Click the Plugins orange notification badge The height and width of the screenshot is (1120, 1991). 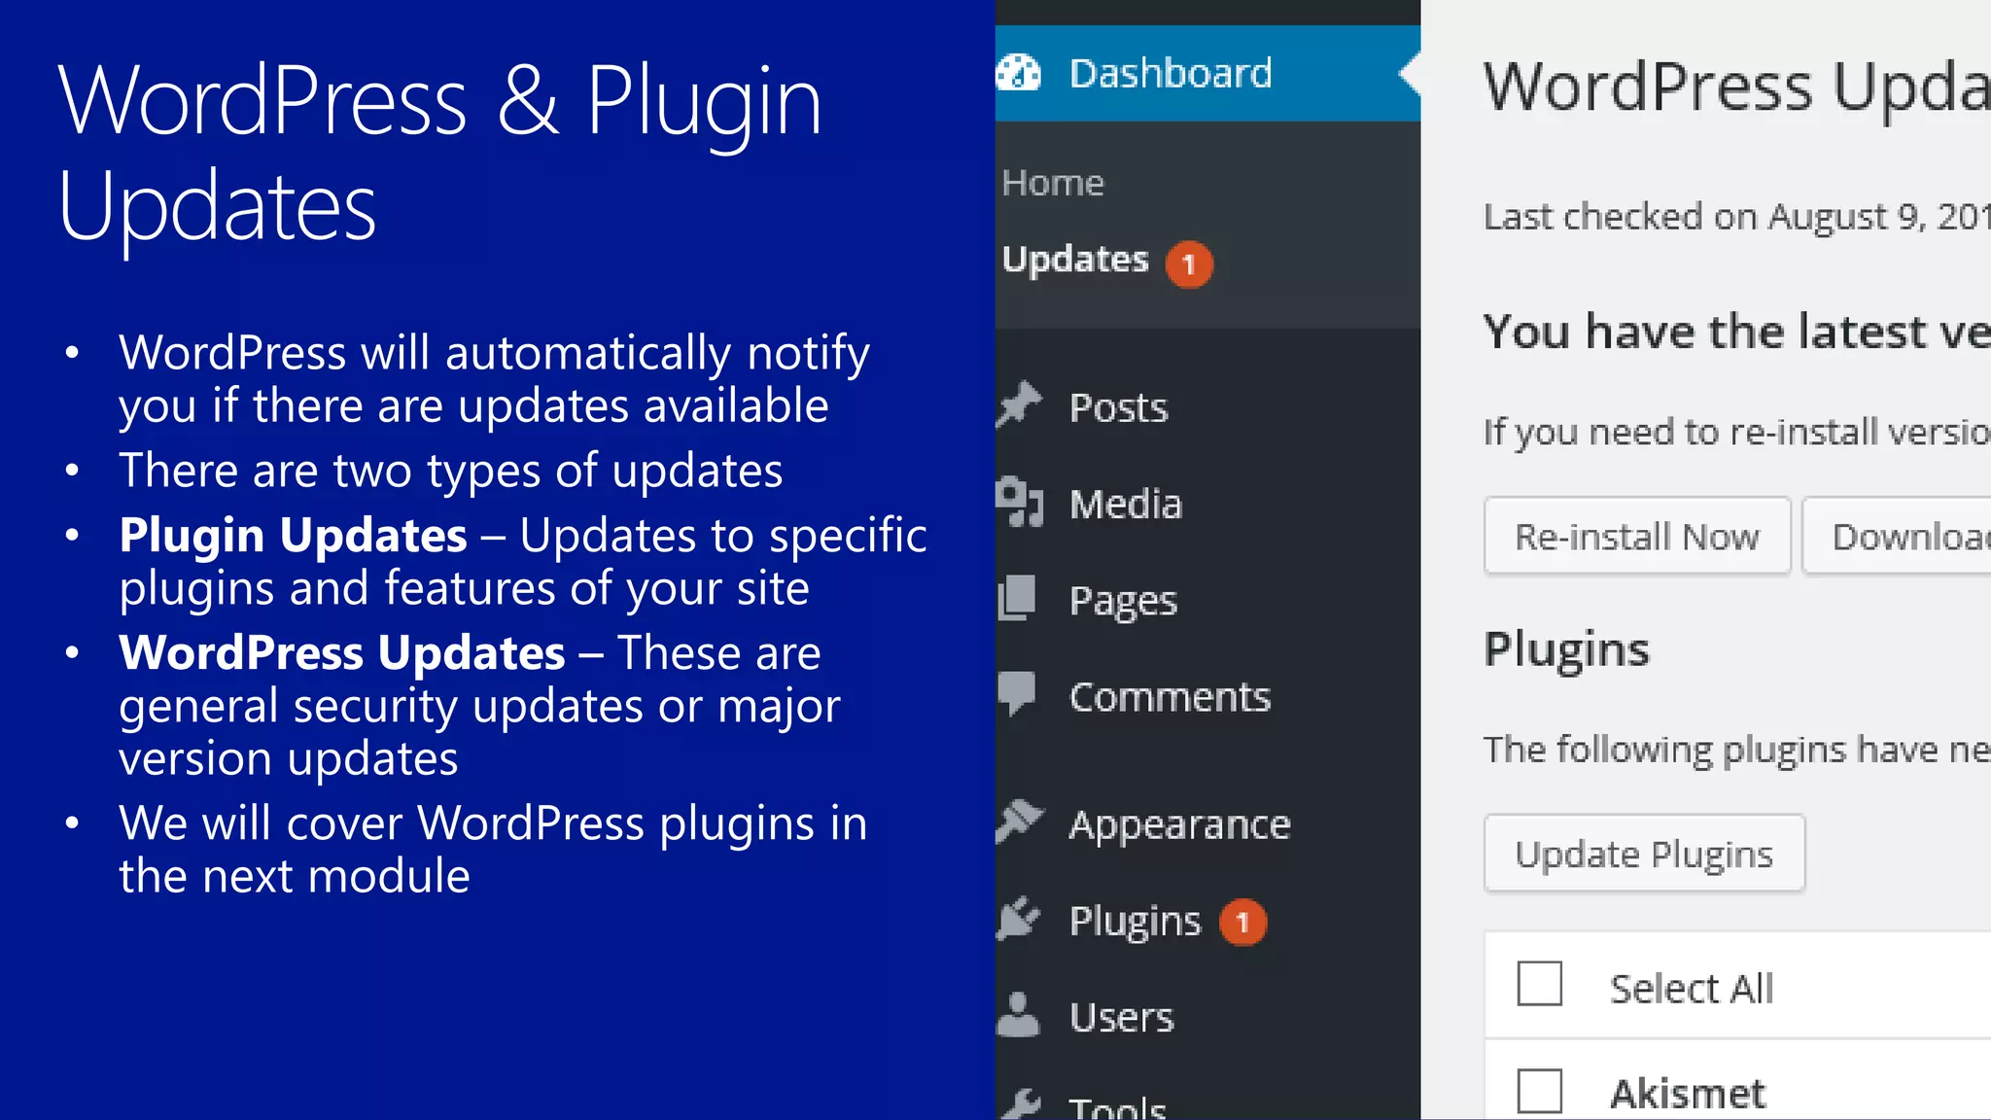tap(1242, 923)
